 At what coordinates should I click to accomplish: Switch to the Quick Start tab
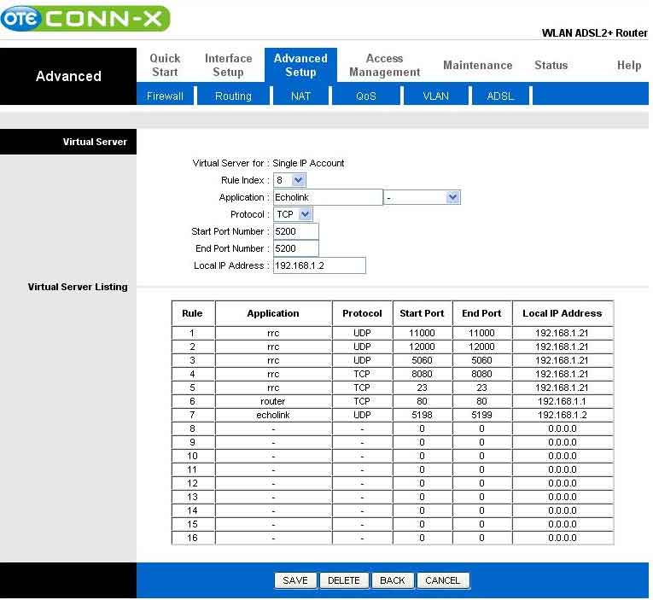tap(165, 66)
